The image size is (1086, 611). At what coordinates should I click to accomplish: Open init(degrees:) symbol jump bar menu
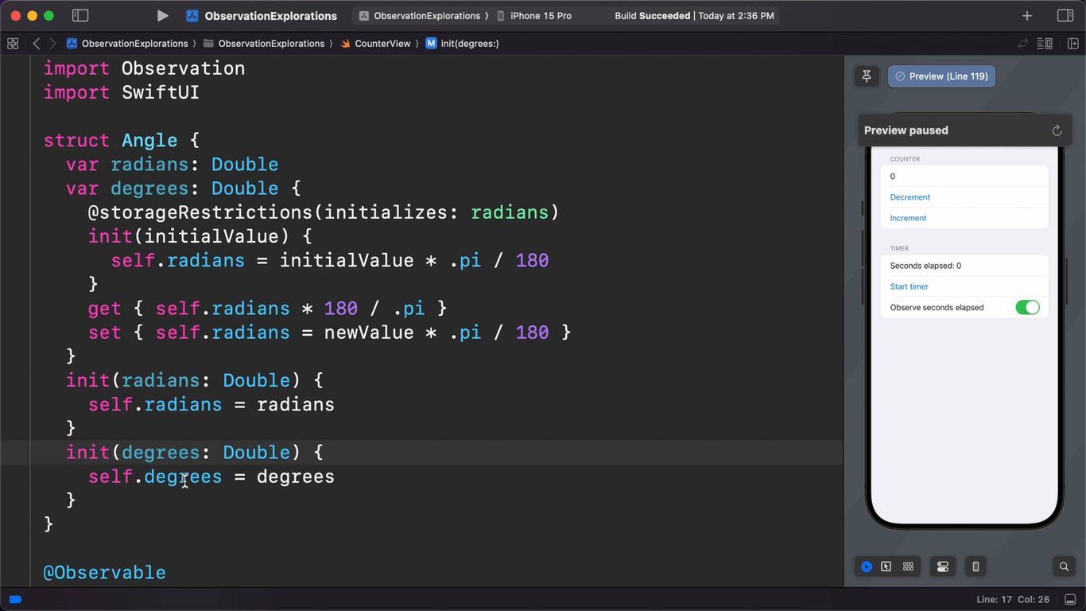coord(469,44)
